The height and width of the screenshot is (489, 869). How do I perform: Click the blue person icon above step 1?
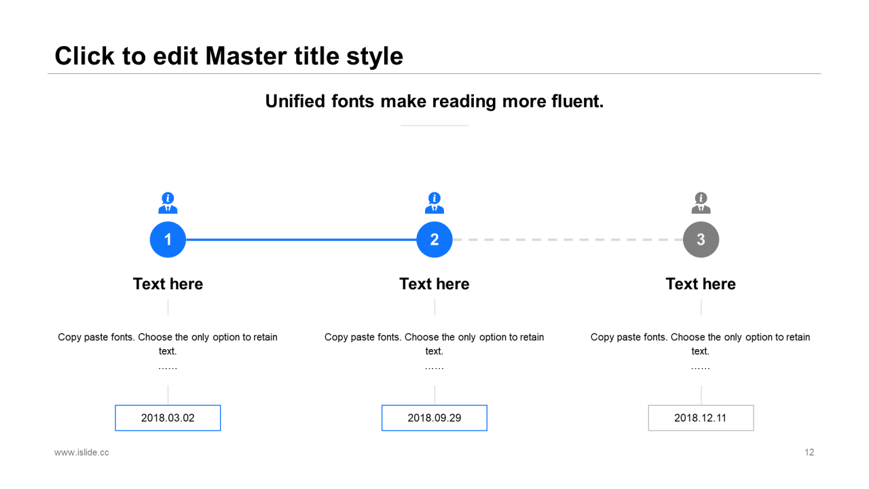pos(168,203)
